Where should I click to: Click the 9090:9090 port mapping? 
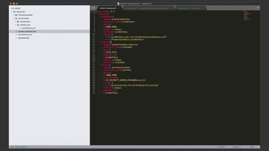(111, 27)
